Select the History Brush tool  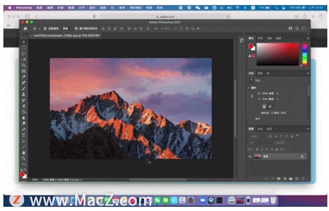[x=24, y=100]
